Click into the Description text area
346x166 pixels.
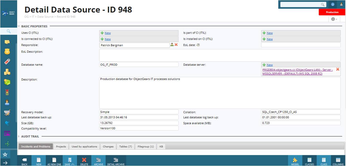pyautogui.click(x=220, y=93)
